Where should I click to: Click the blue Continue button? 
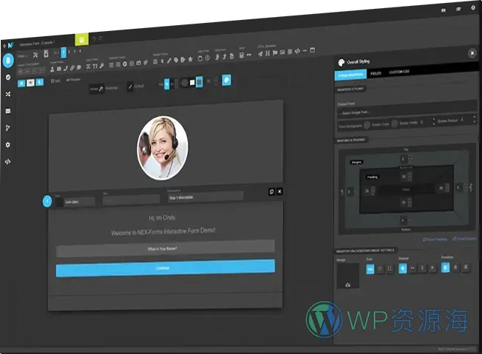click(x=166, y=268)
